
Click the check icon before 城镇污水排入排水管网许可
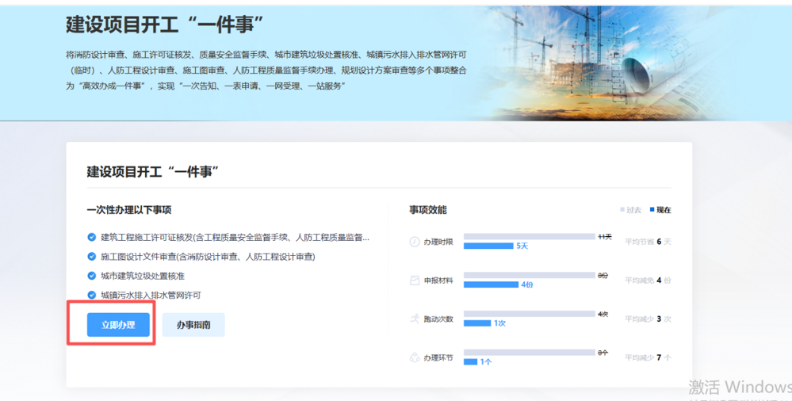click(92, 295)
